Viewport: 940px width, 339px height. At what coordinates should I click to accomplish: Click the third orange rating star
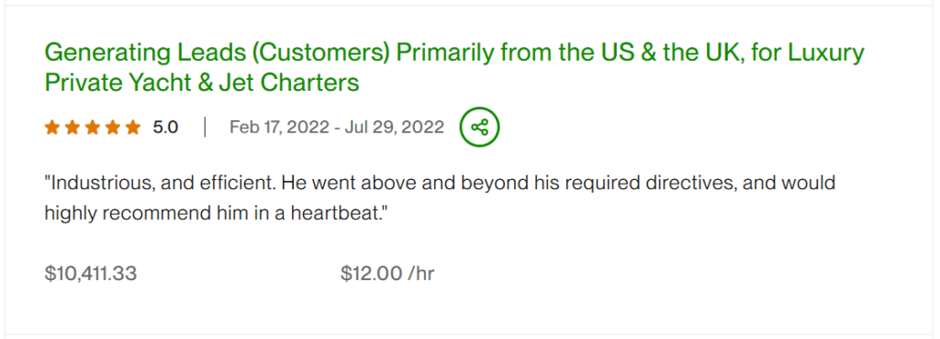(93, 127)
